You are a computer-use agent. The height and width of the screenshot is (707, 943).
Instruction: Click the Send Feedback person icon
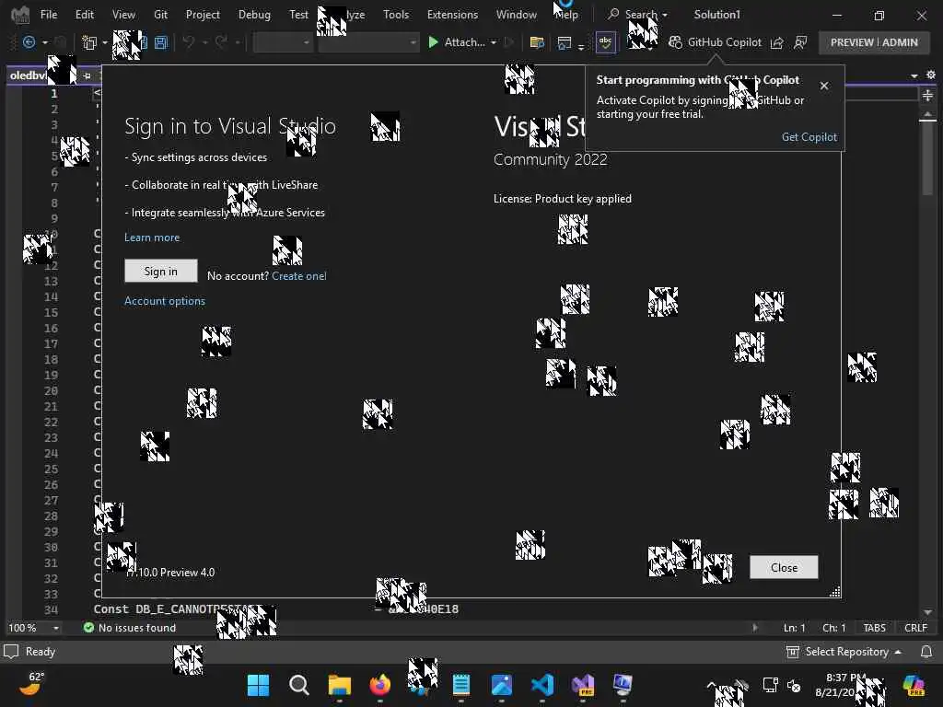[x=800, y=42]
